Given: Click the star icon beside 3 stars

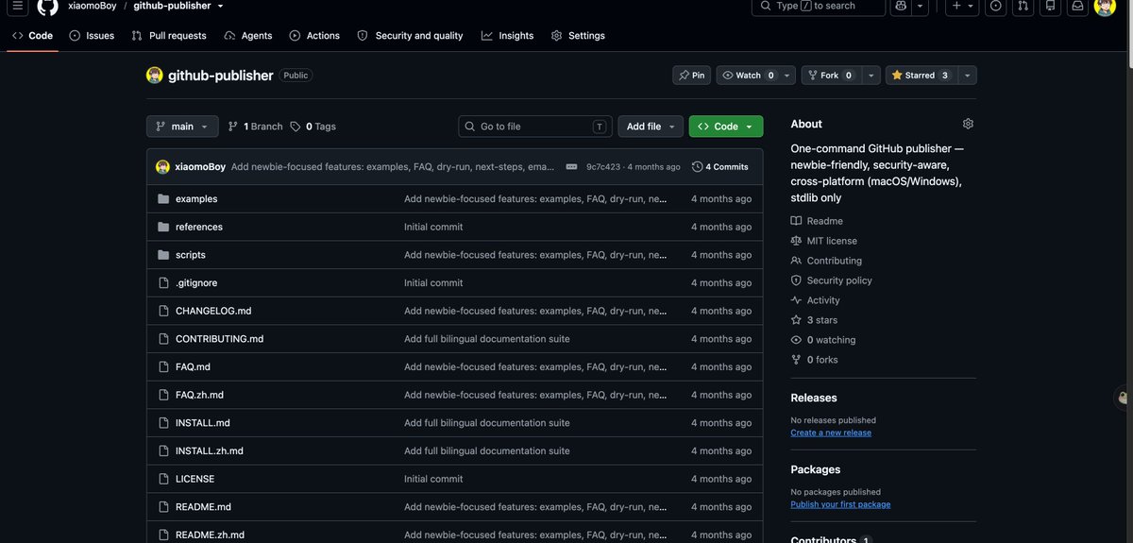Looking at the screenshot, I should click(x=796, y=320).
